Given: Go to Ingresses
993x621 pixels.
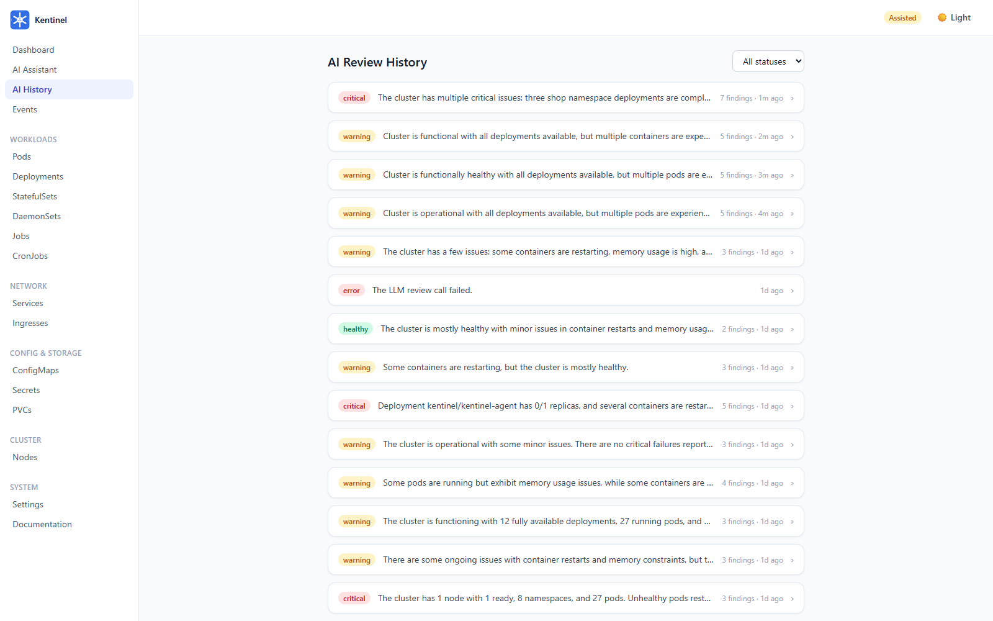Looking at the screenshot, I should pyautogui.click(x=69, y=323).
